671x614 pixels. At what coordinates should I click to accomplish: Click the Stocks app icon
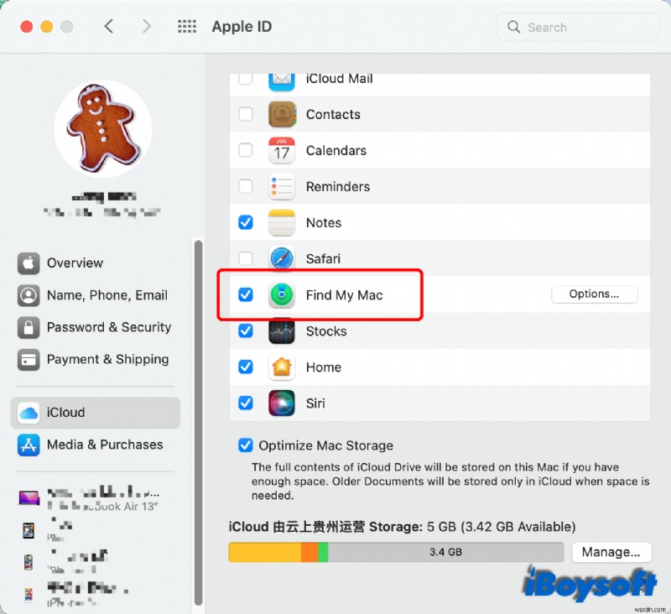click(281, 330)
